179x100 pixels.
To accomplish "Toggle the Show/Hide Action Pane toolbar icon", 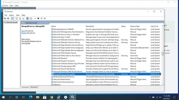I will pos(31,18).
